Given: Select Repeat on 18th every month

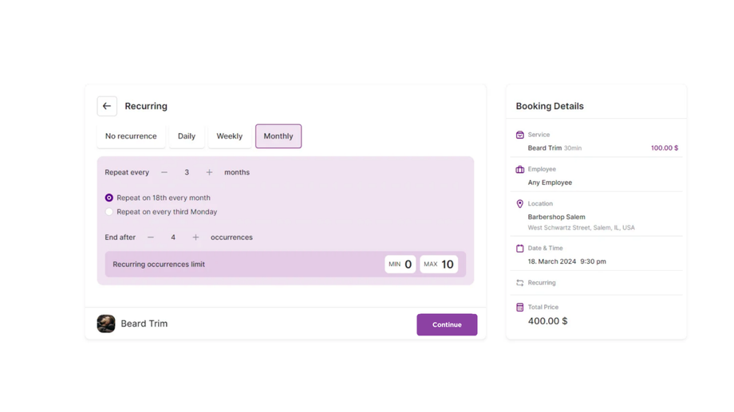Looking at the screenshot, I should coord(109,198).
